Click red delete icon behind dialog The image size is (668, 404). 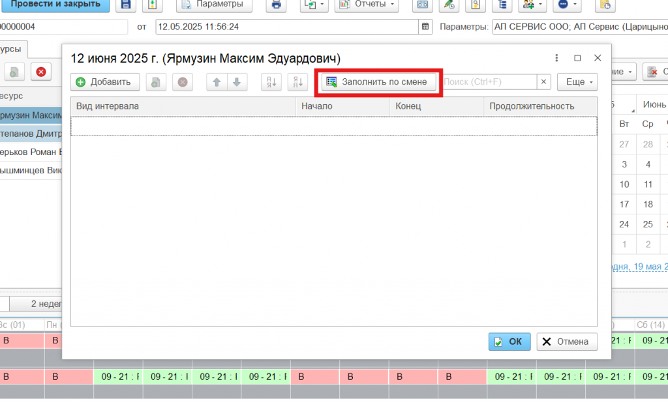(40, 72)
